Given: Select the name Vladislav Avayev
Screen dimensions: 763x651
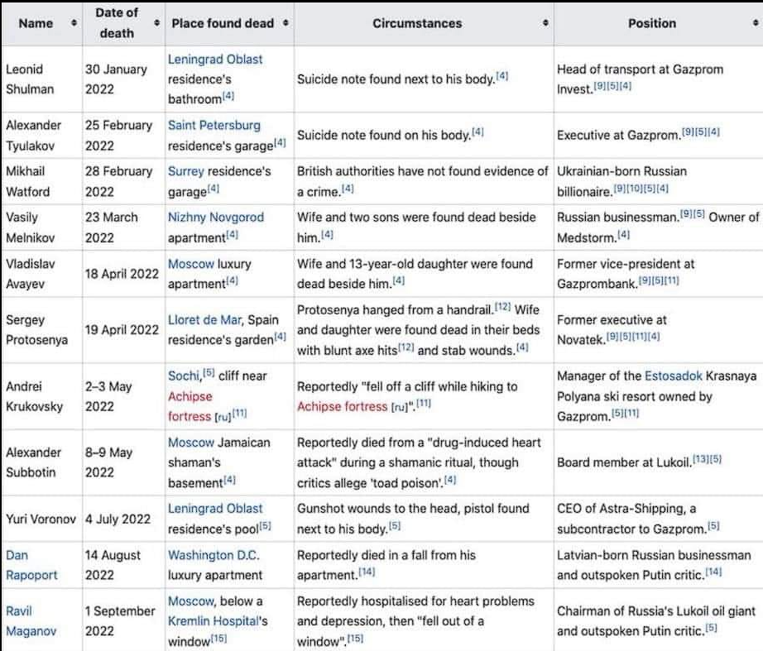Looking at the screenshot, I should coord(30,274).
